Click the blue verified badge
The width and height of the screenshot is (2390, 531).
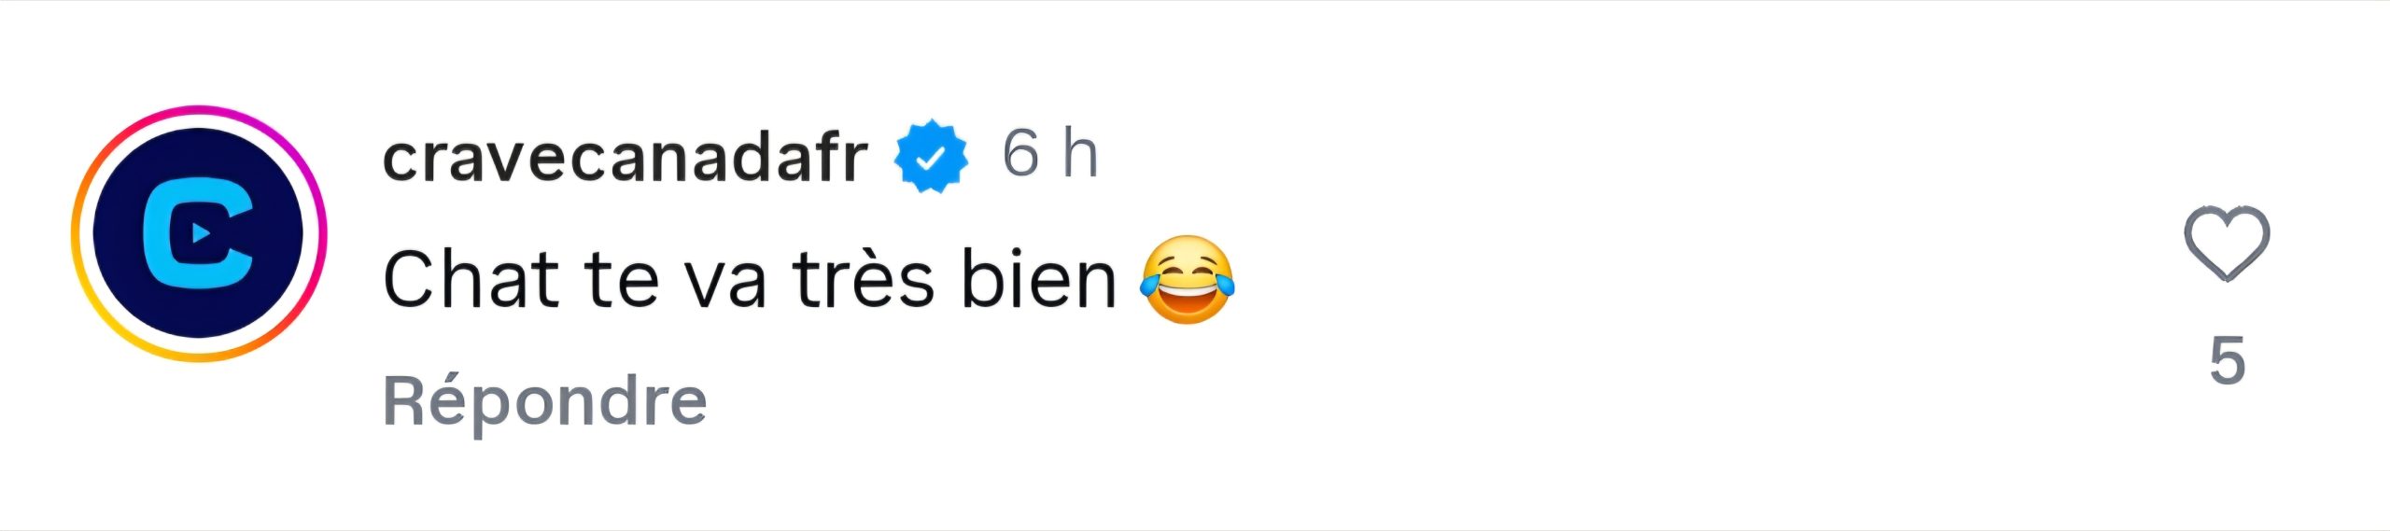(930, 158)
